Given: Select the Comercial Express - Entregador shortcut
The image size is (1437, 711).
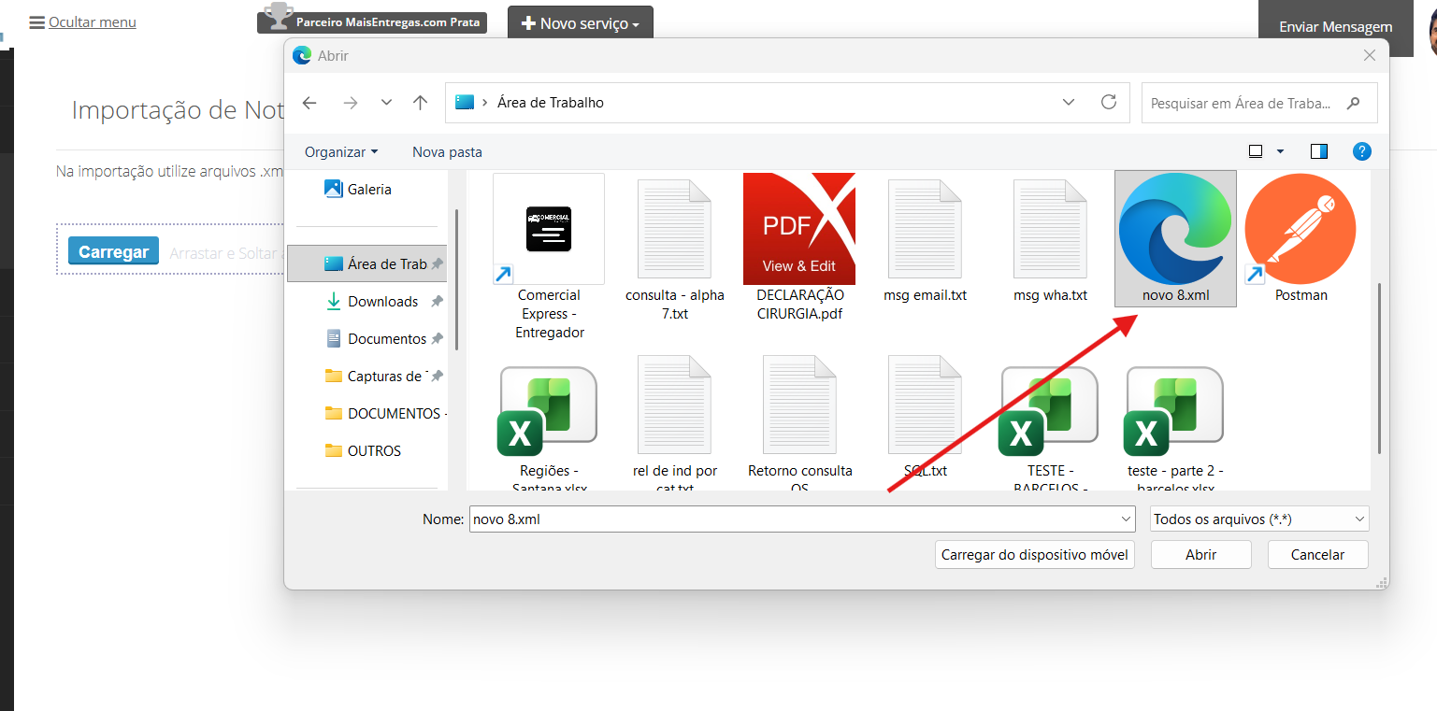Looking at the screenshot, I should coord(549,257).
